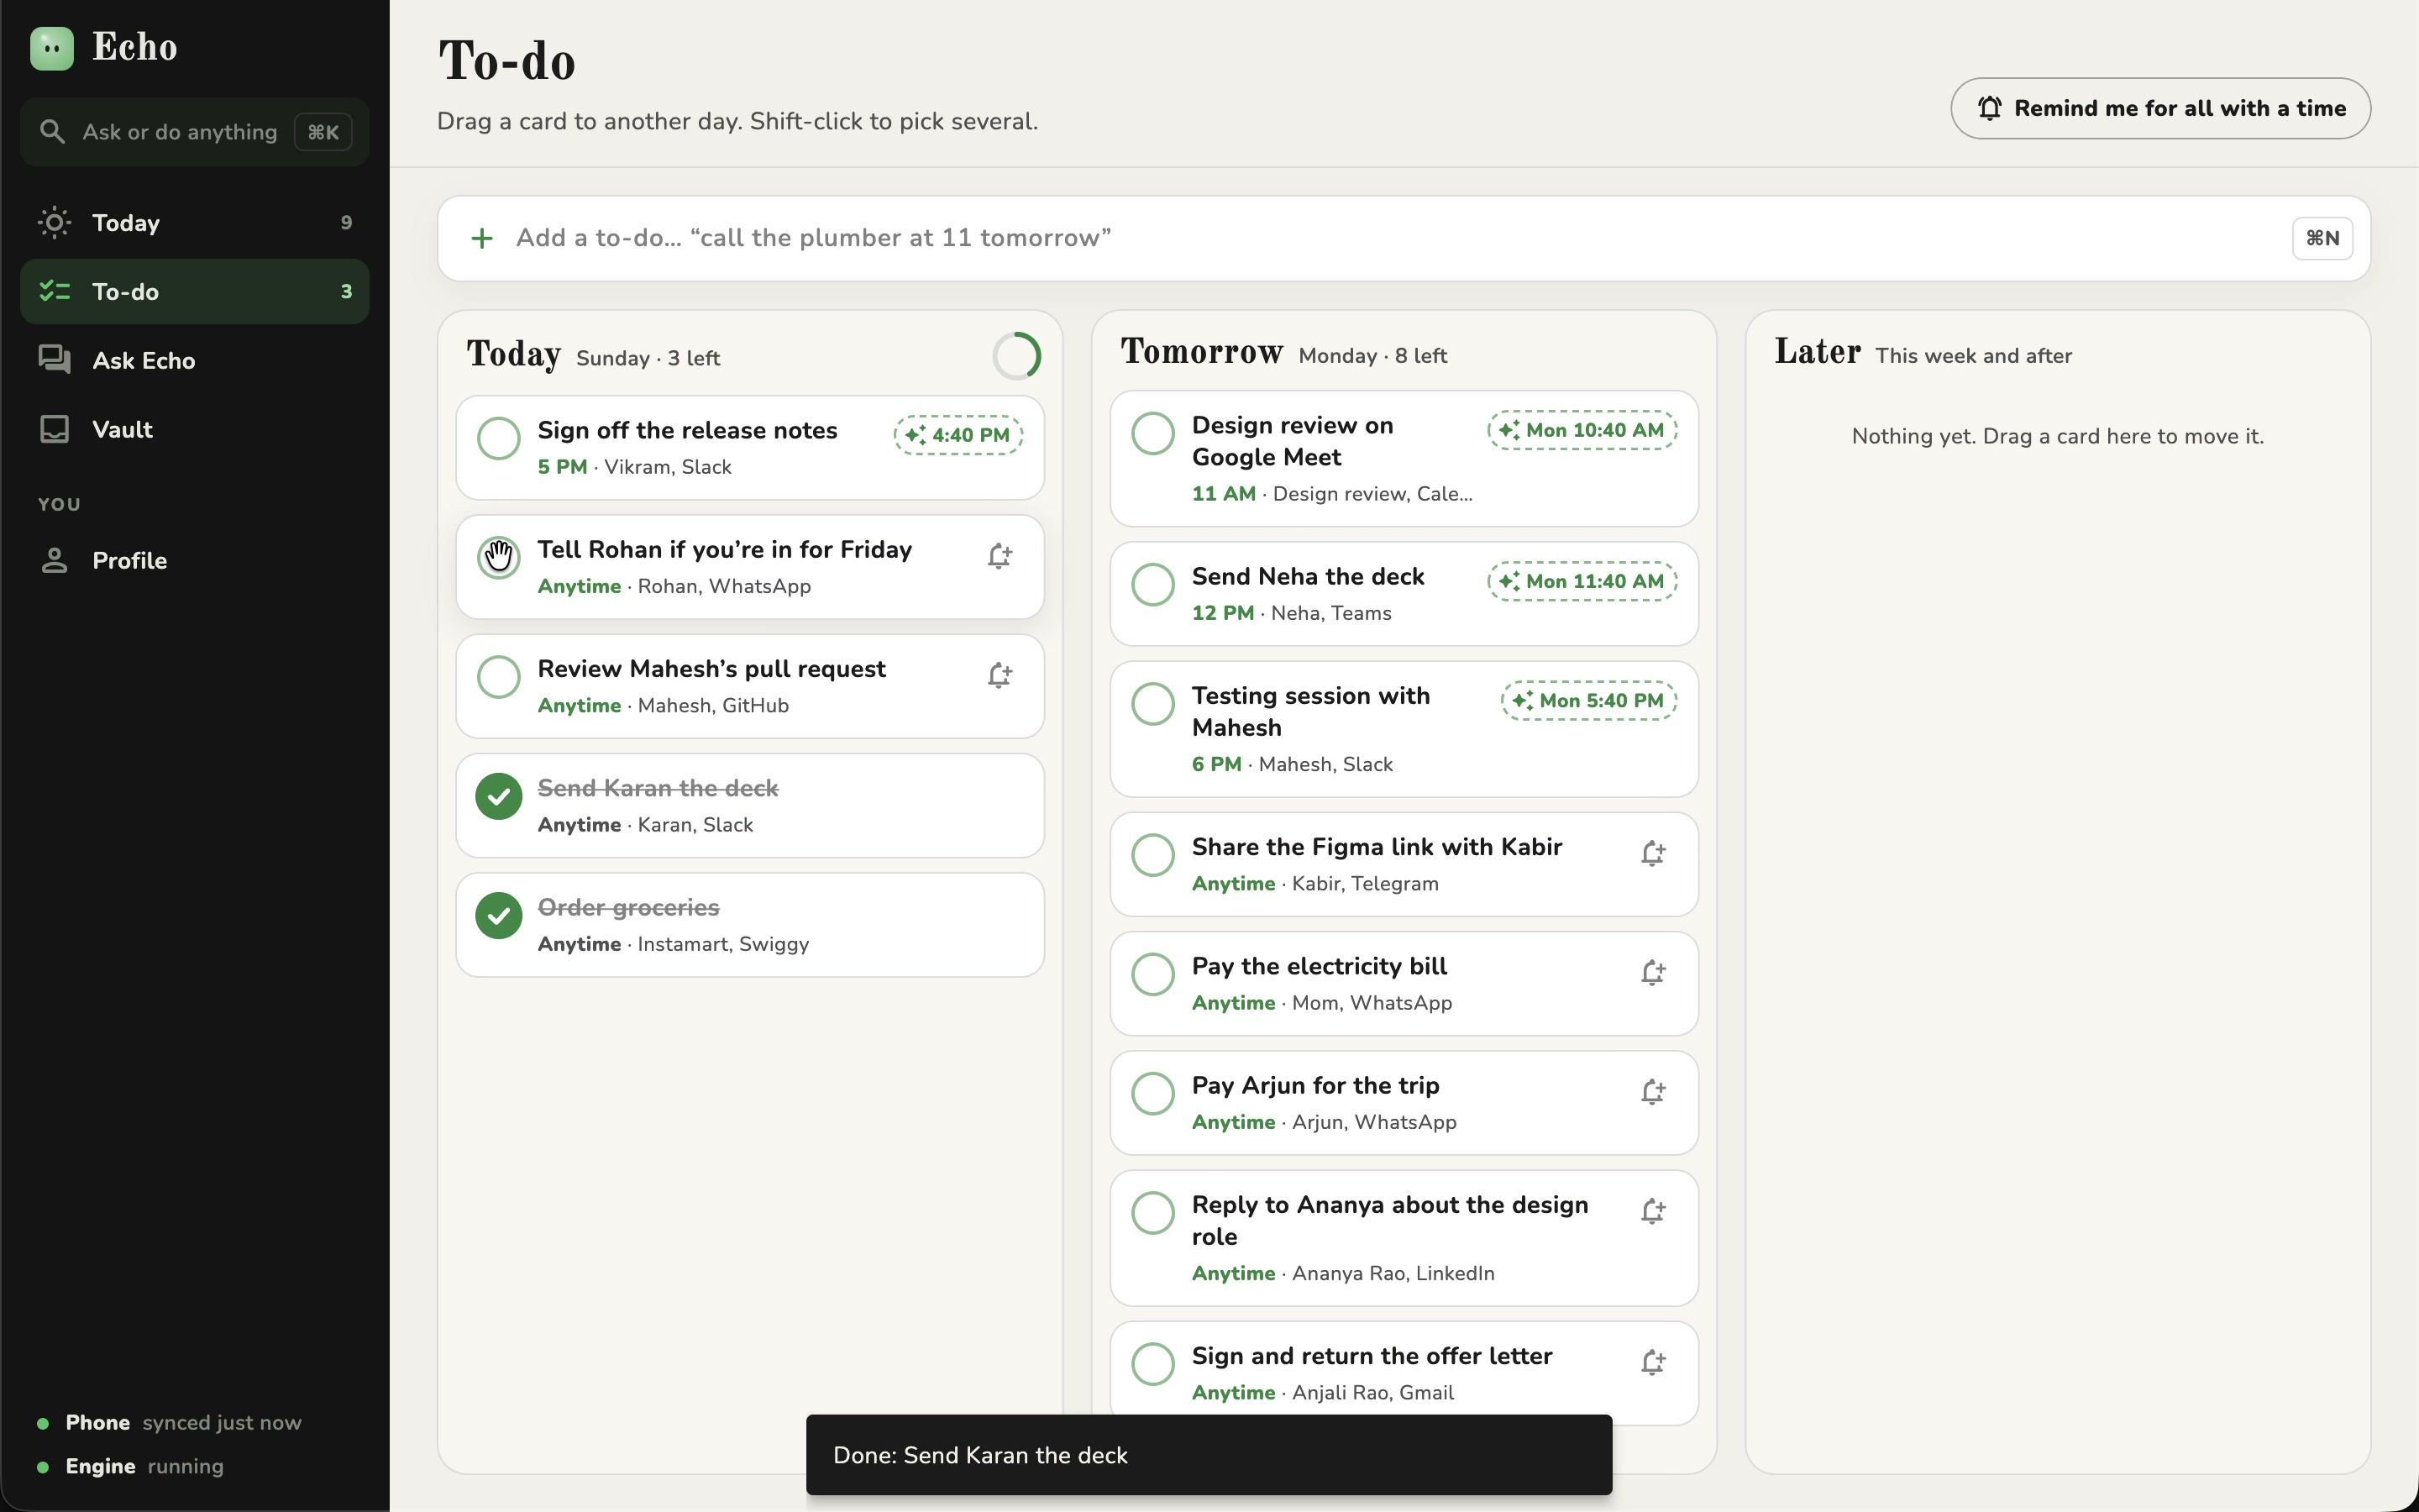
Task: Add reminder bell for Sign and return offer letter
Action: tap(1653, 1362)
